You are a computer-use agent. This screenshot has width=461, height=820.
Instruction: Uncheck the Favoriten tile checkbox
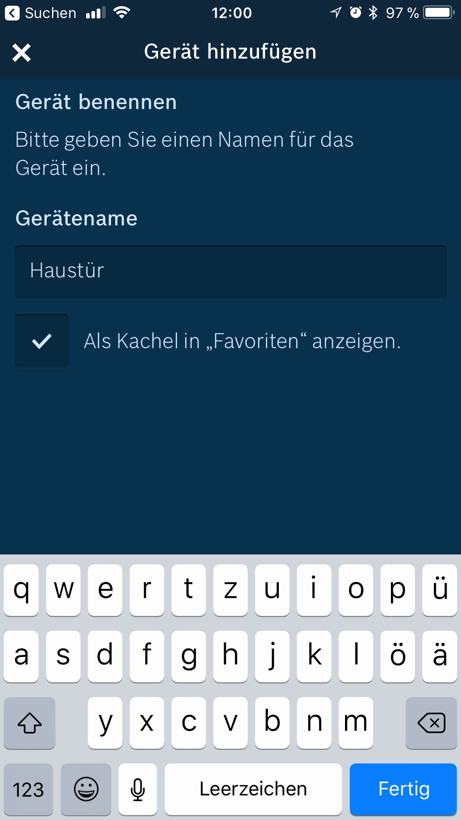click(42, 341)
